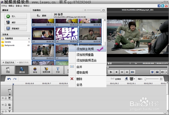Select scene thumbnail 13

[x=43, y=35]
